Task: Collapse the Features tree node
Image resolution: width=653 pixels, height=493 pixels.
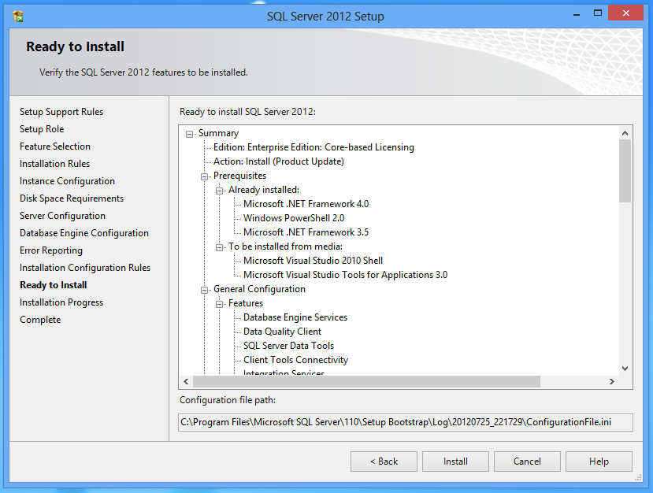Action: point(220,304)
